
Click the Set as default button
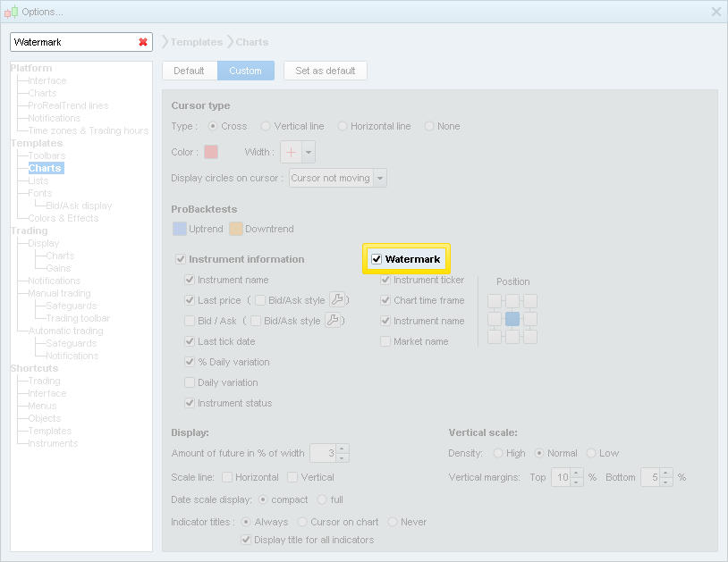pos(325,71)
